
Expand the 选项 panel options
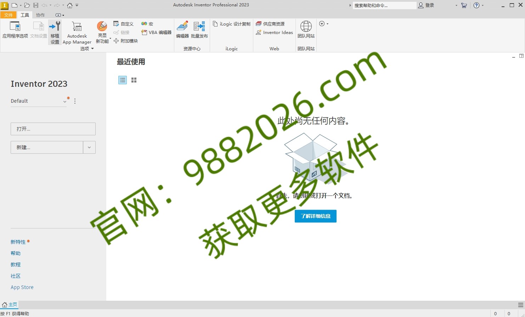(x=93, y=49)
